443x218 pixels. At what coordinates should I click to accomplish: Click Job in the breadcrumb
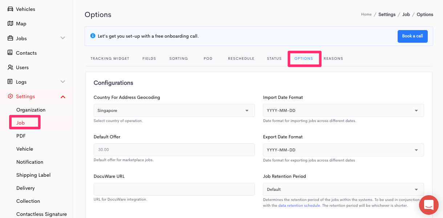point(406,14)
